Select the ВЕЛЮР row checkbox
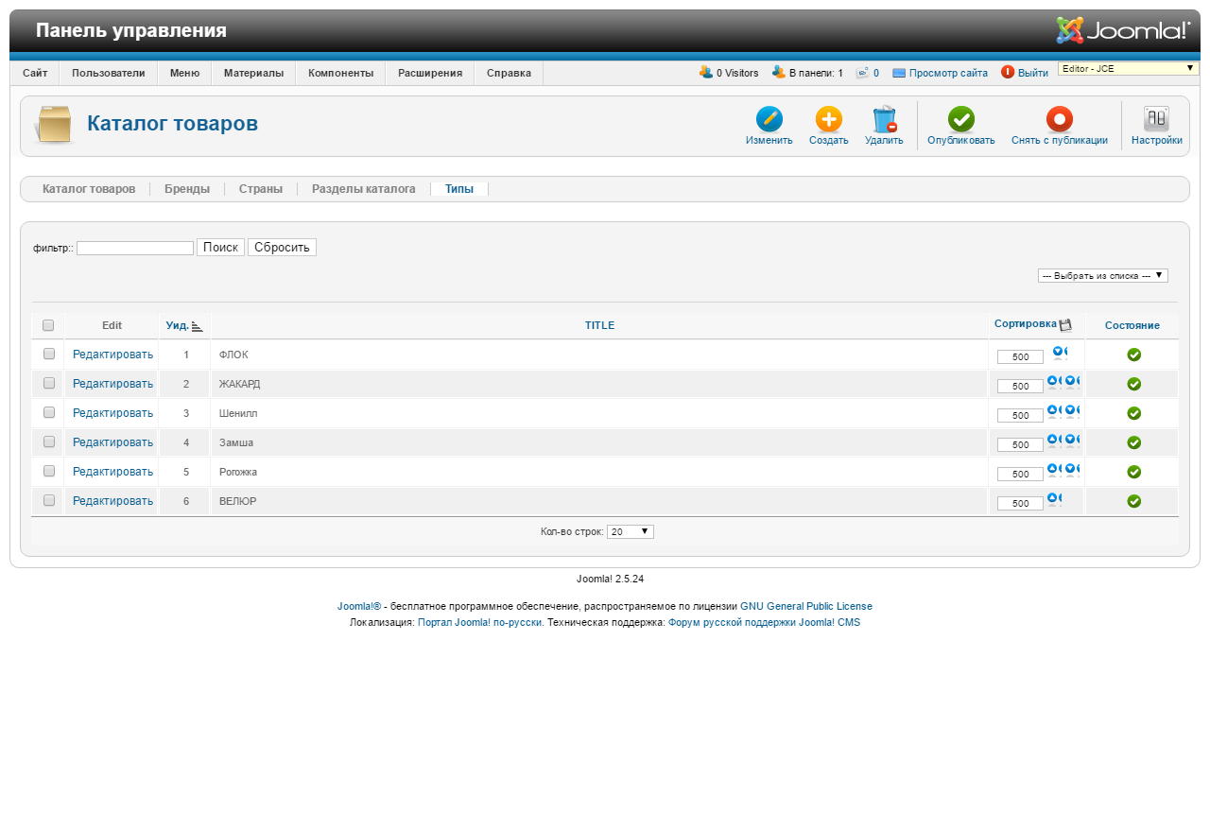The image size is (1210, 831). [x=49, y=500]
